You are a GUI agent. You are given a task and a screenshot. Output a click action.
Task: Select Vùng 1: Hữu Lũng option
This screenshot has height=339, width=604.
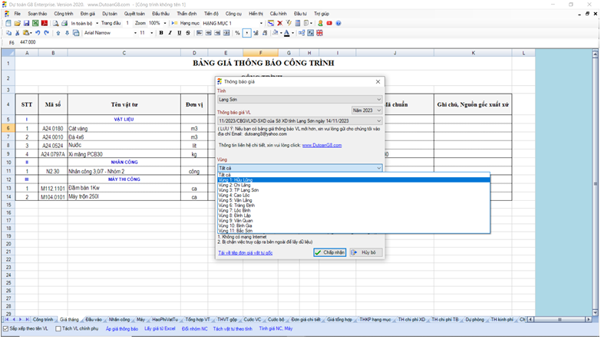pyautogui.click(x=354, y=180)
